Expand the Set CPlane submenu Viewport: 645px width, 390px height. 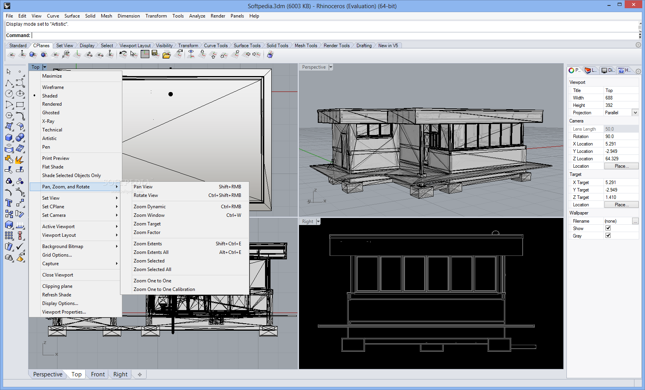(x=75, y=207)
